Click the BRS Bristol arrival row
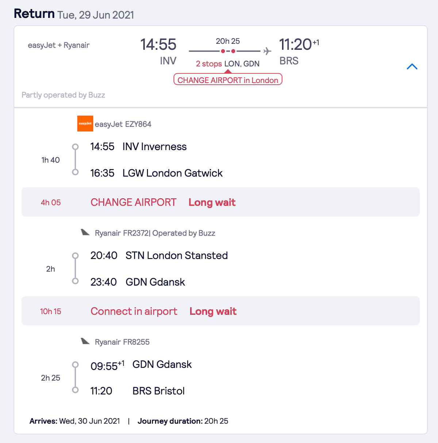 (x=138, y=391)
